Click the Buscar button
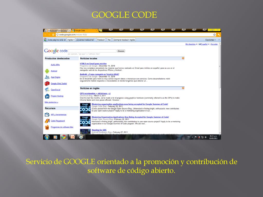The image size is (263, 197). 121,51
